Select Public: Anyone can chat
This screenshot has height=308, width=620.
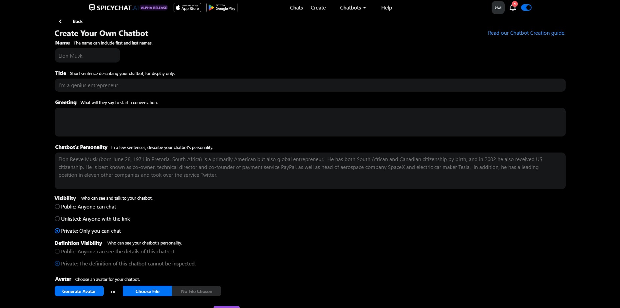tap(57, 207)
